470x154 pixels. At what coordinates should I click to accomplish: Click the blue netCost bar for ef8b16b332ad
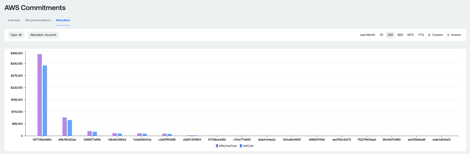click(70, 128)
